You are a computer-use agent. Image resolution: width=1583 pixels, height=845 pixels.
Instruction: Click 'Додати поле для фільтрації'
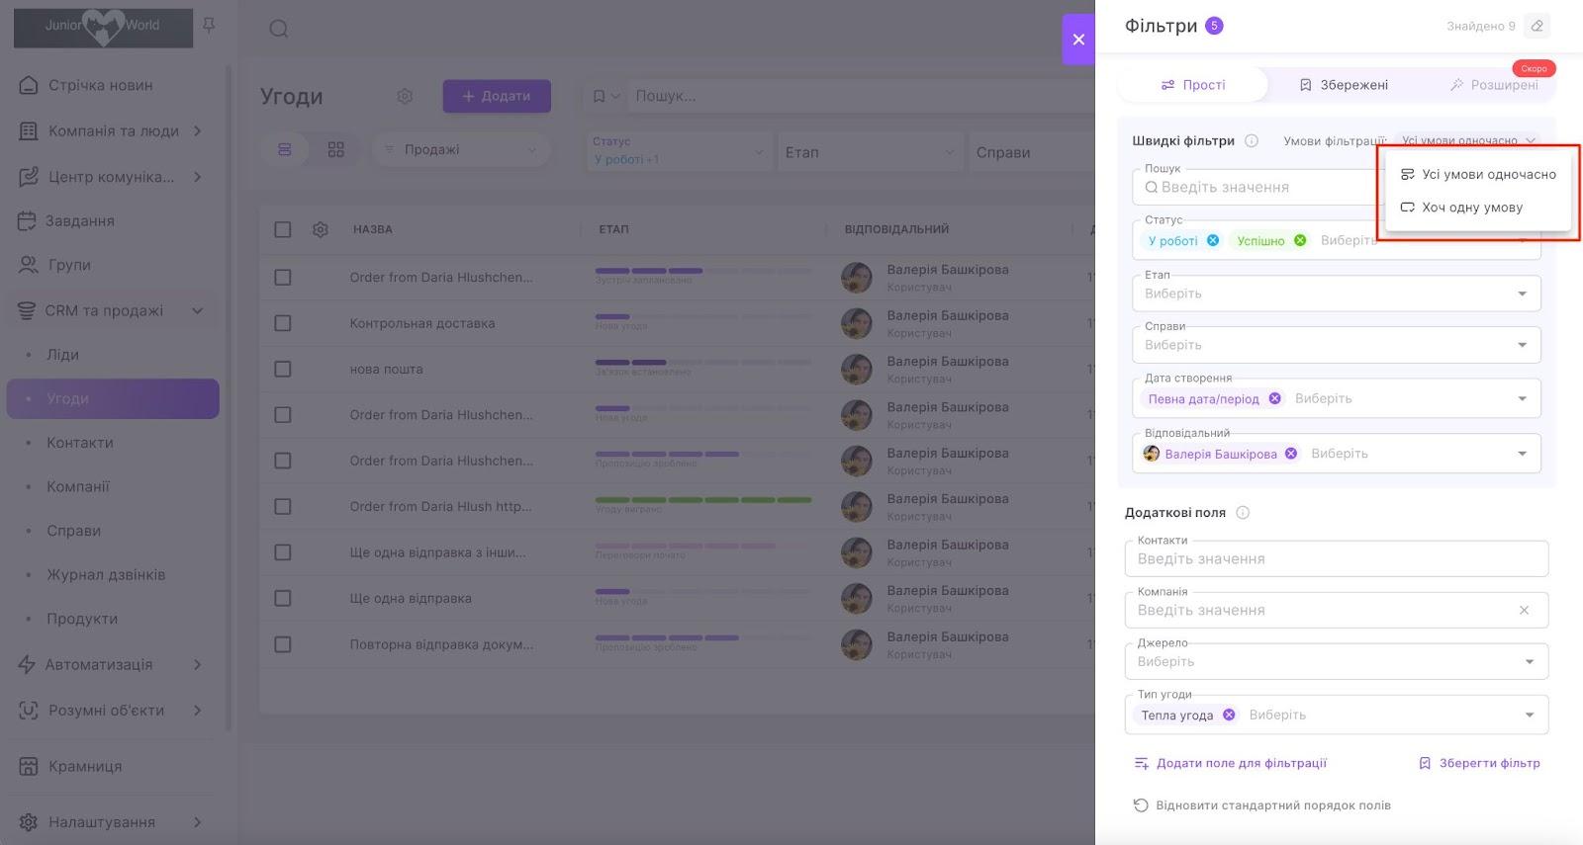pos(1230,763)
